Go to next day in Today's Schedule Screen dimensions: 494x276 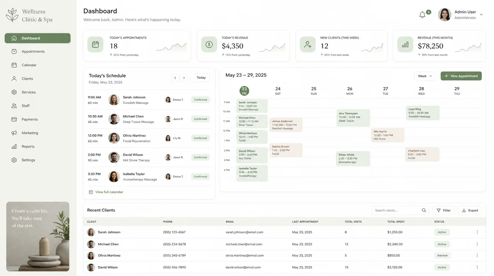pos(184,77)
